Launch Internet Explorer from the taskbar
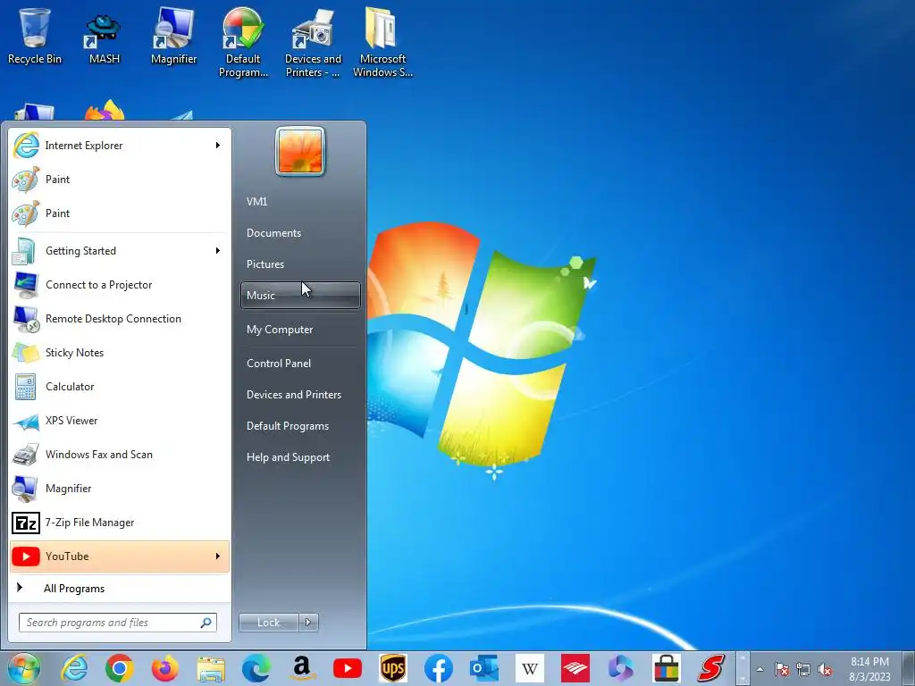This screenshot has height=686, width=915. coord(75,668)
